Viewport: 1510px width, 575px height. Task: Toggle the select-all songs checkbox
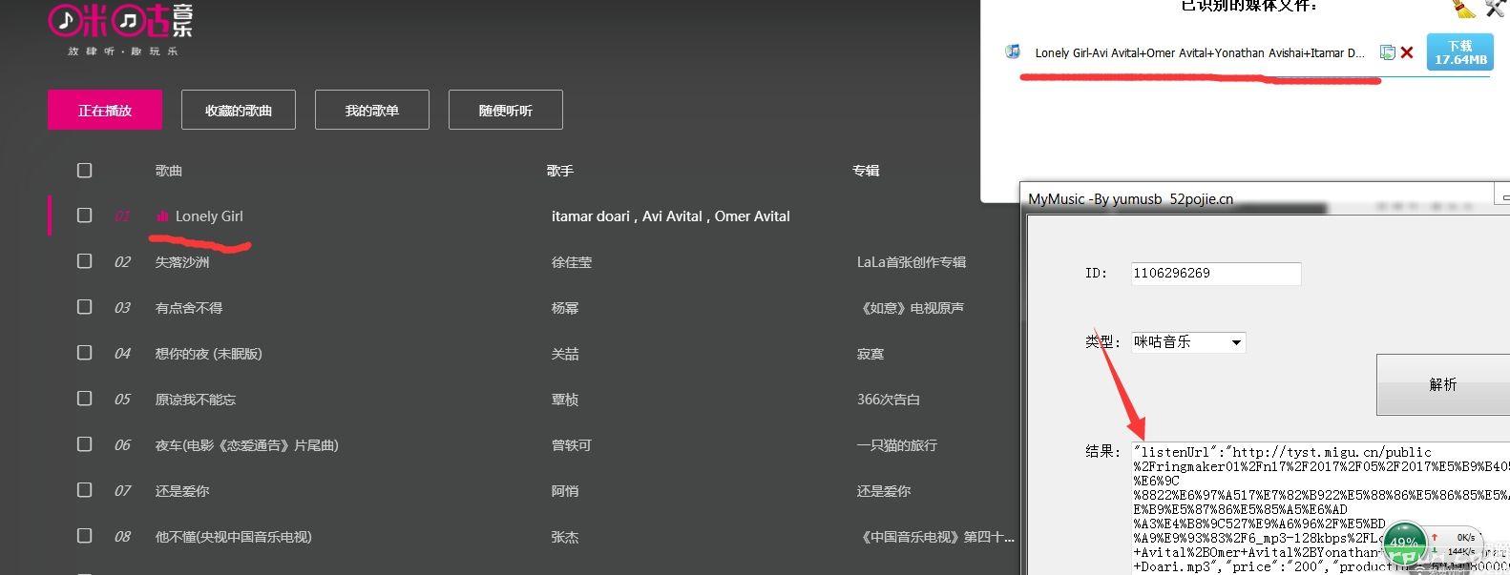pyautogui.click(x=85, y=170)
